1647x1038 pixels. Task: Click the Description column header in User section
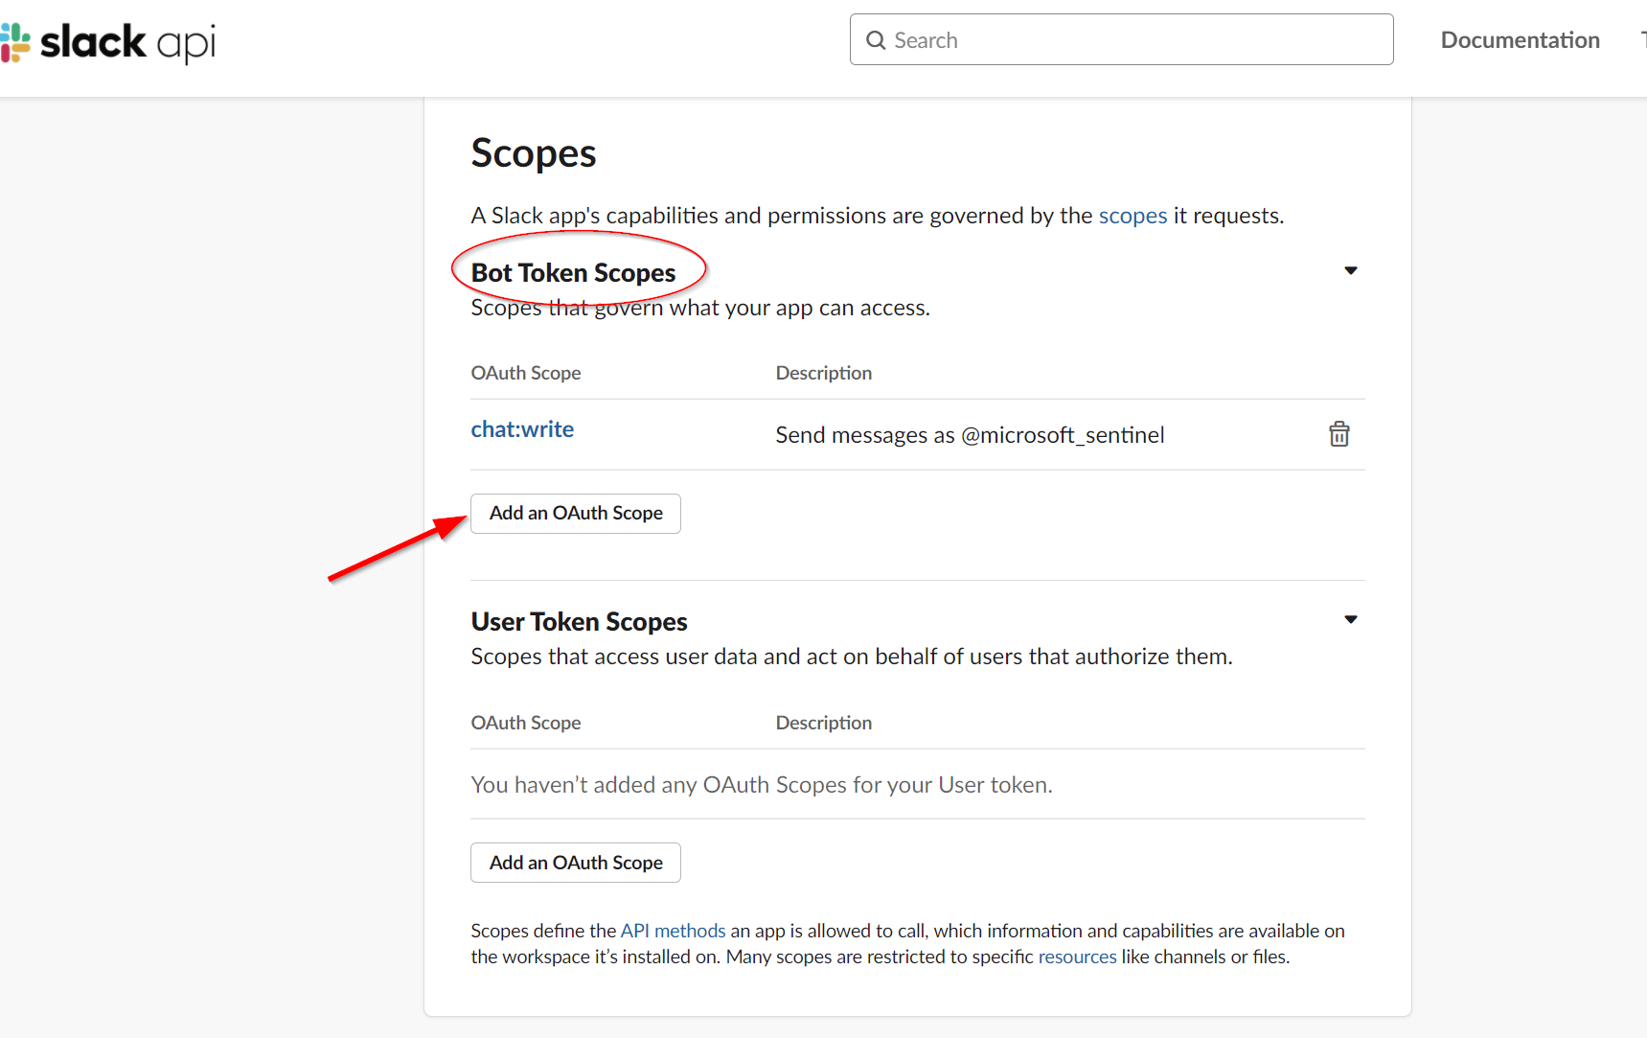pos(824,723)
